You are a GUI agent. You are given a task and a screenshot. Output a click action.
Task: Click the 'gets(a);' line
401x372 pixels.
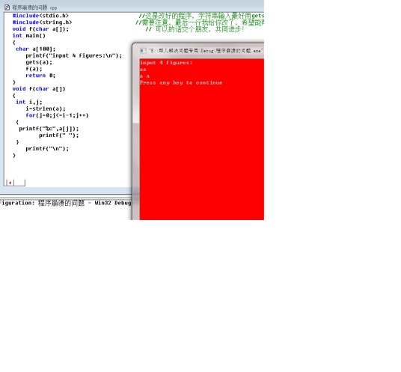pyautogui.click(x=39, y=62)
